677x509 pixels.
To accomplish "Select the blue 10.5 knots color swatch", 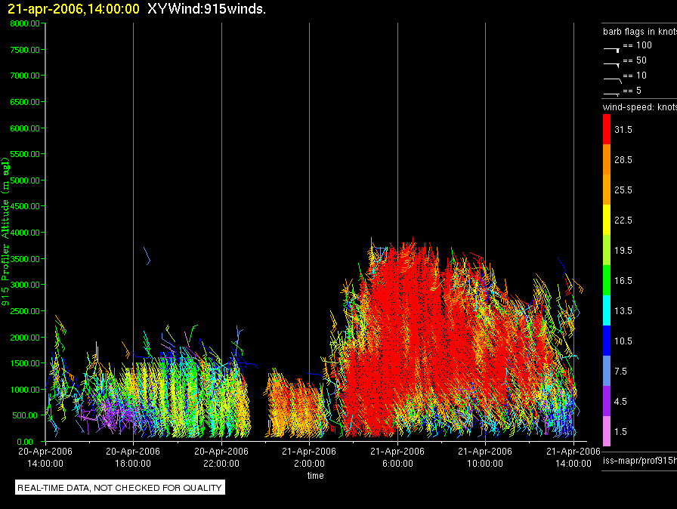I will [x=607, y=341].
